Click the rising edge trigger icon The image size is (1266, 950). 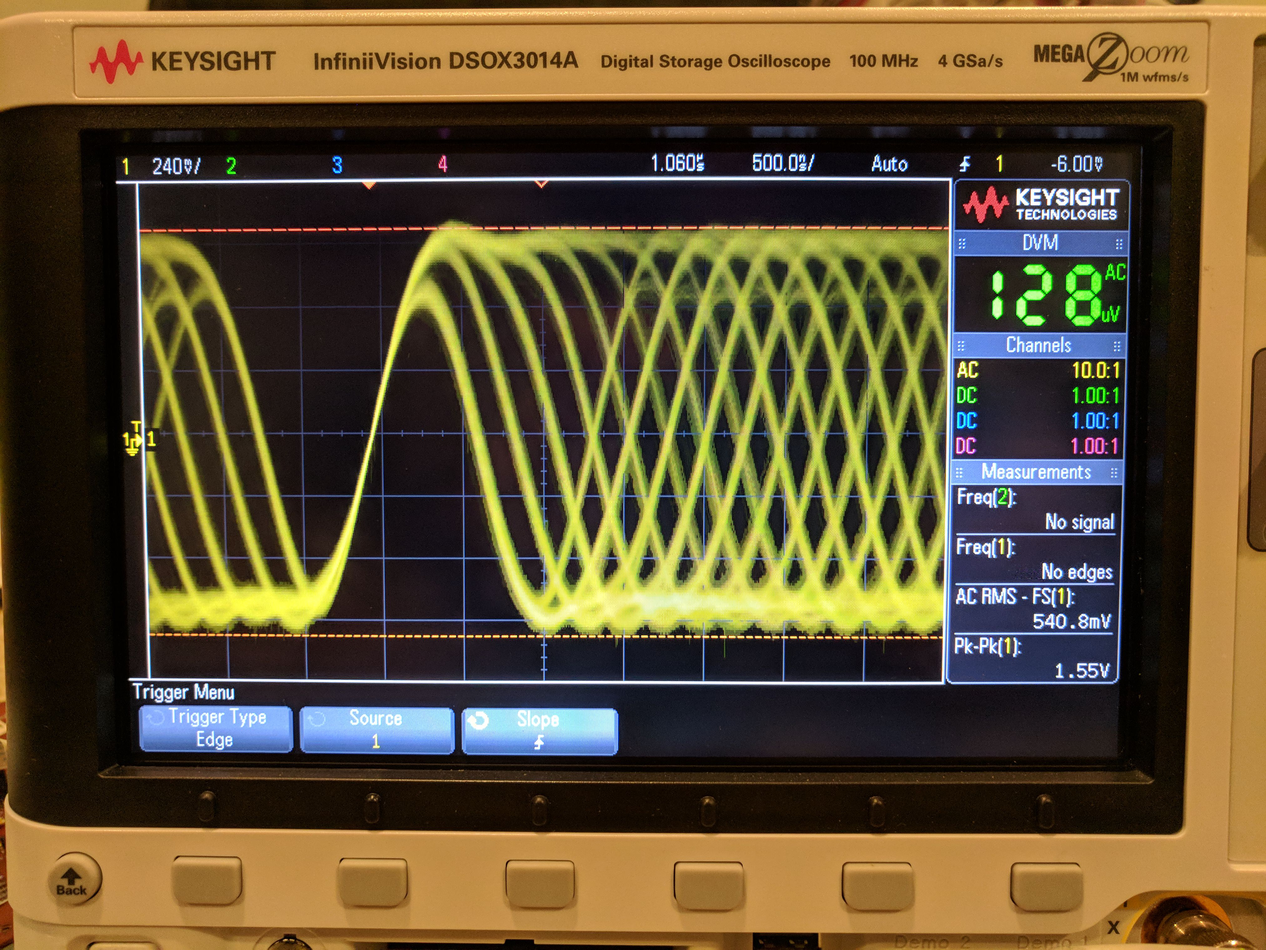click(965, 165)
